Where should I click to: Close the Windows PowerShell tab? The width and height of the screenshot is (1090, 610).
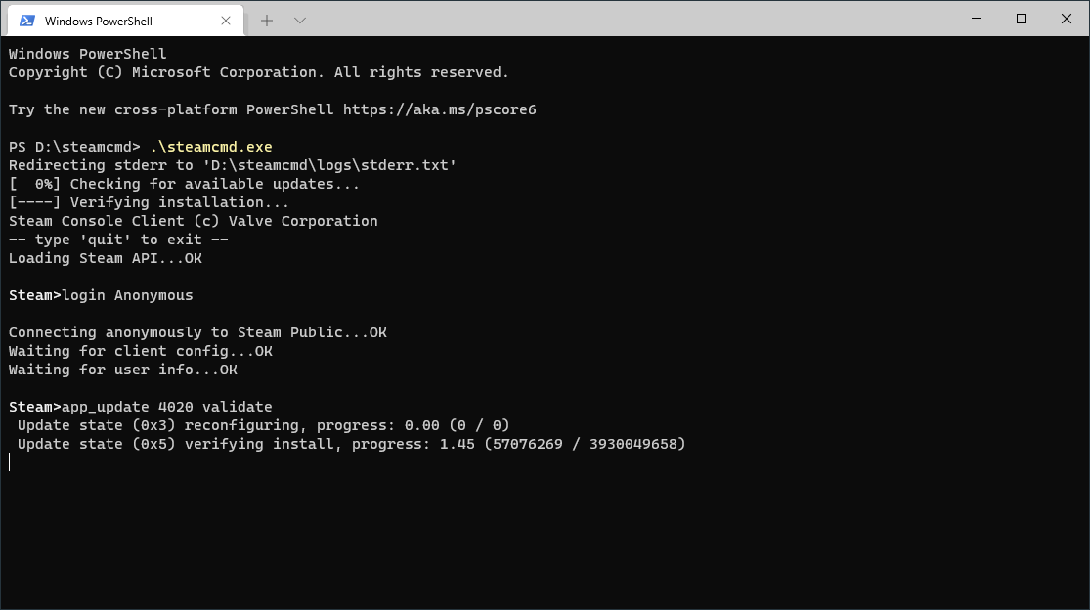point(225,20)
